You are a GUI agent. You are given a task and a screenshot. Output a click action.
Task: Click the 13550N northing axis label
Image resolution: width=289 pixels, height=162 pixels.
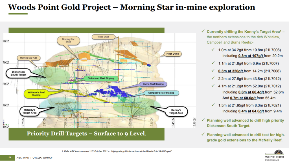click(x=194, y=123)
